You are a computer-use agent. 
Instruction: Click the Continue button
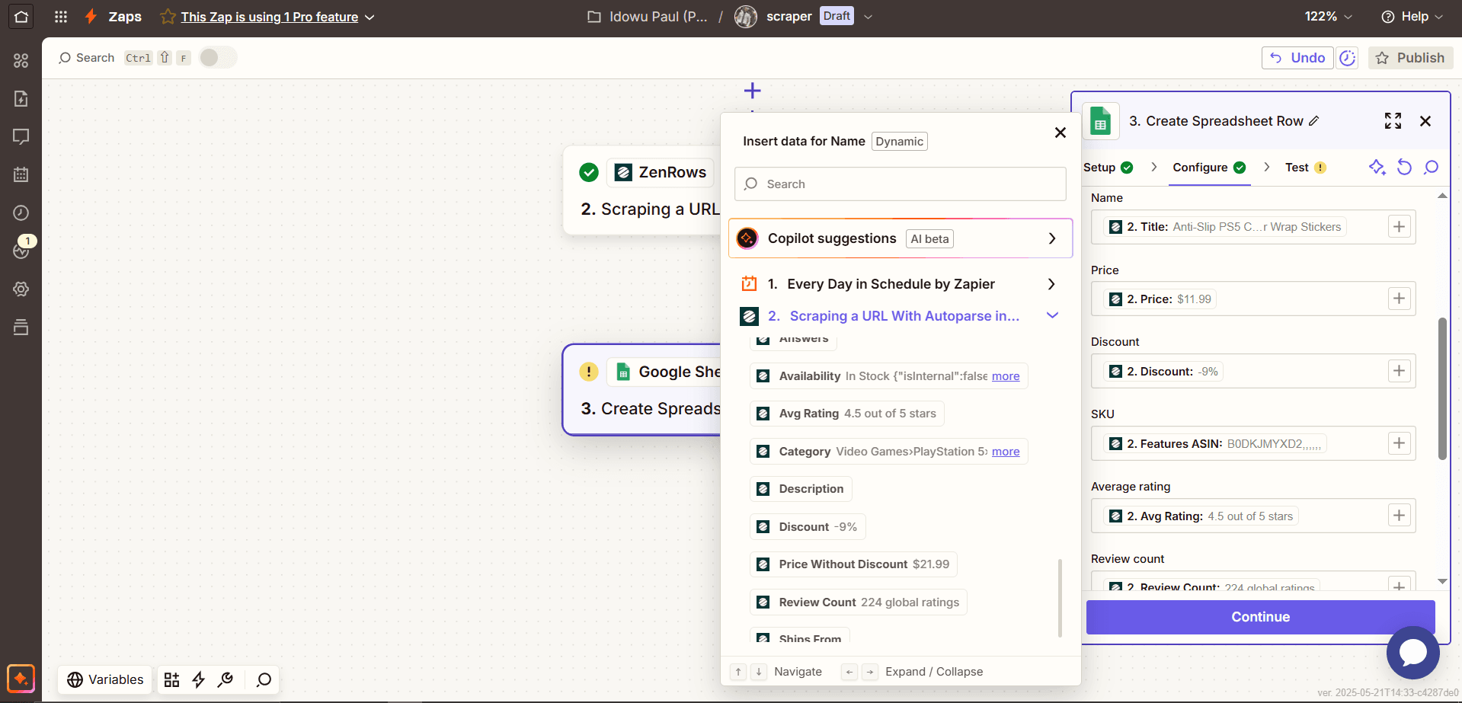pos(1260,617)
